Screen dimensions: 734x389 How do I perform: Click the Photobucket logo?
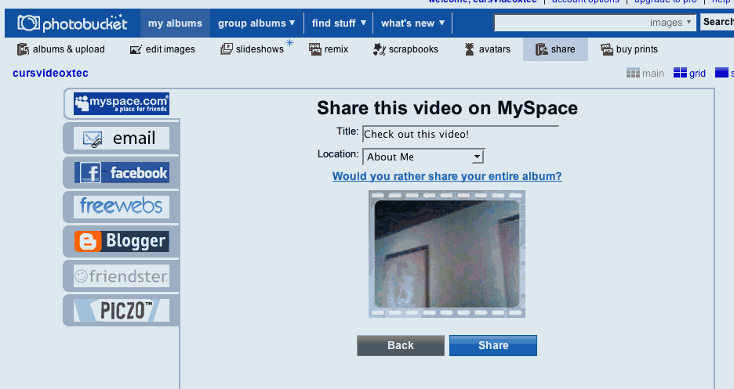pyautogui.click(x=72, y=23)
